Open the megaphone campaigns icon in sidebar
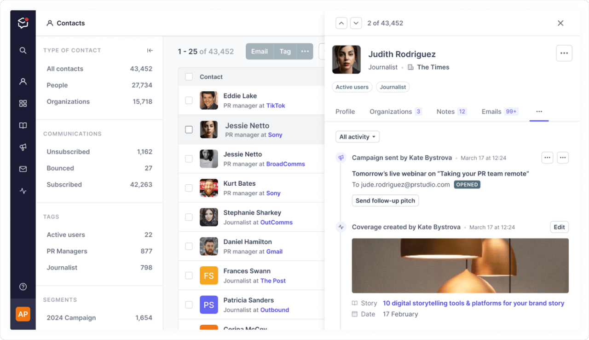This screenshot has width=589, height=340. (23, 147)
